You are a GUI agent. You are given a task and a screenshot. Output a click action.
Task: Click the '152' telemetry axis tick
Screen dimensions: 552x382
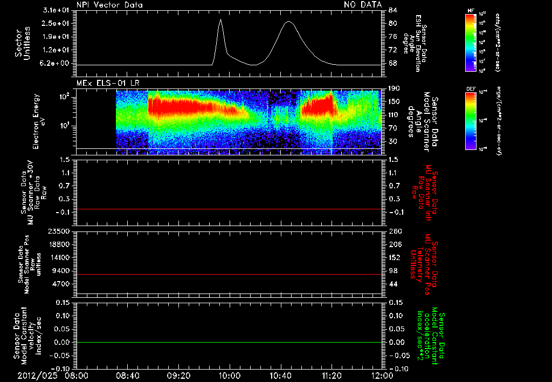click(395, 257)
